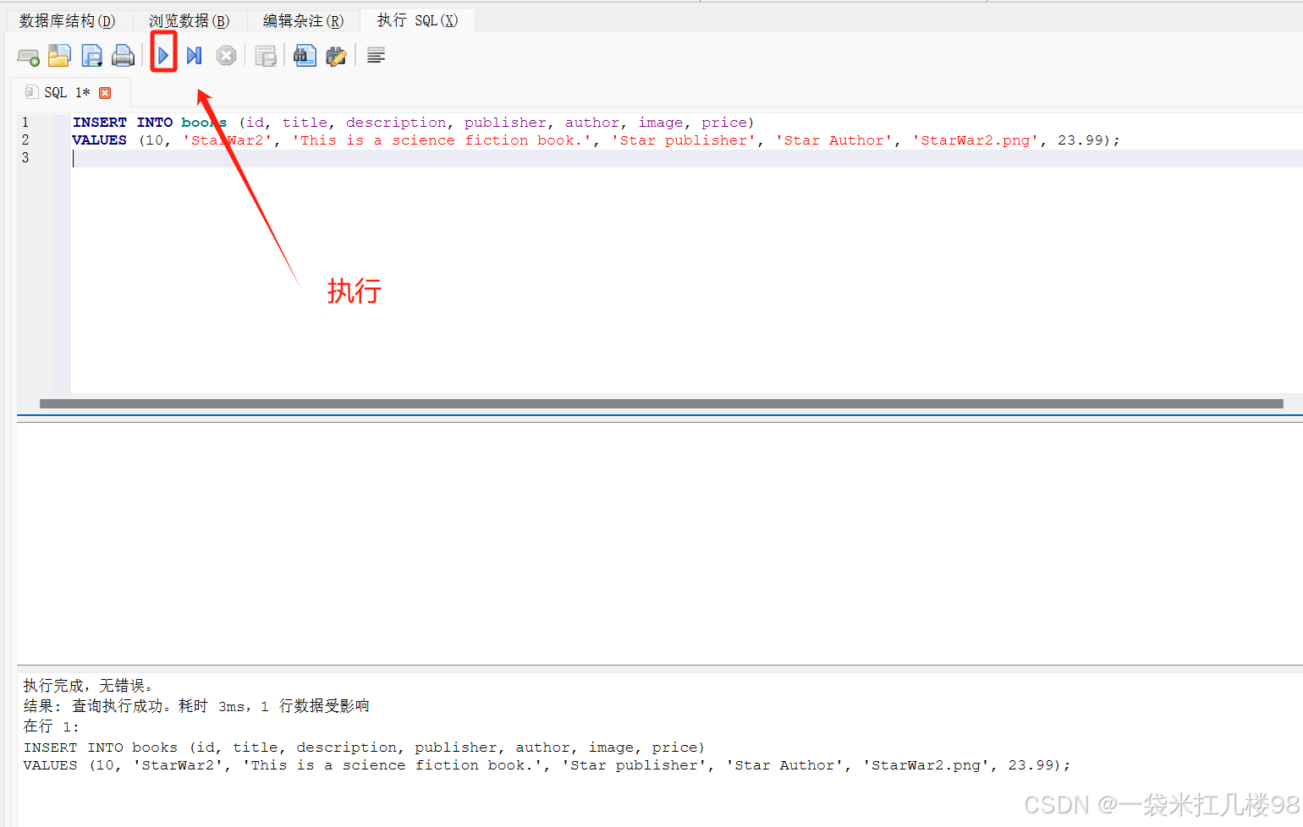Open an SQL file from disk
This screenshot has width=1303, height=827.
pyautogui.click(x=59, y=56)
